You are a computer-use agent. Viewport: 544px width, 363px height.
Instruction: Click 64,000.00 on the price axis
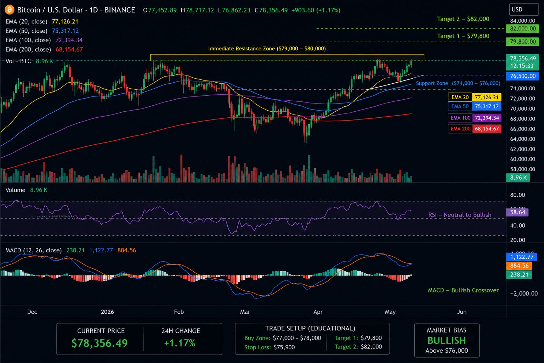(x=523, y=139)
